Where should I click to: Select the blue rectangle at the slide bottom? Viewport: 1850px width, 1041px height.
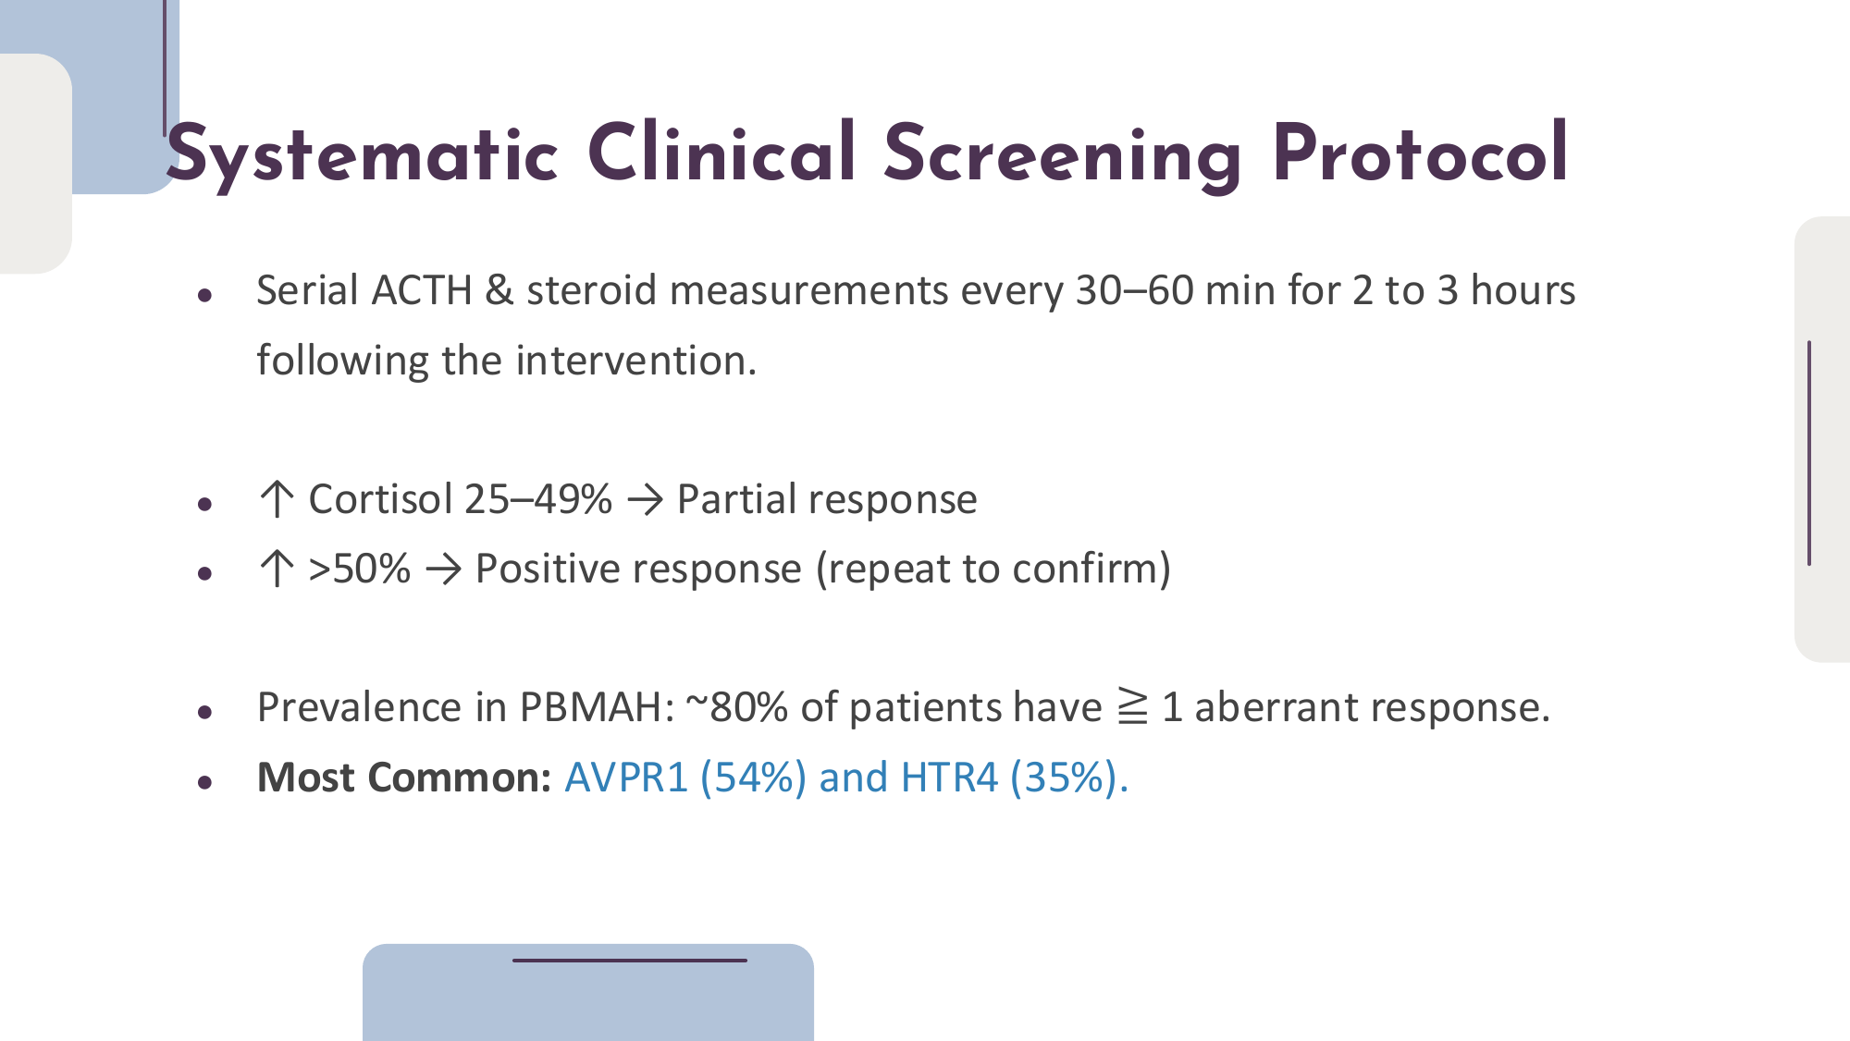point(588,1000)
